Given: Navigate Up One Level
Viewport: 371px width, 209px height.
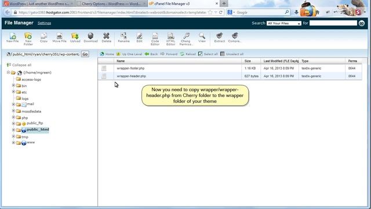Looking at the screenshot, I should tap(129, 54).
